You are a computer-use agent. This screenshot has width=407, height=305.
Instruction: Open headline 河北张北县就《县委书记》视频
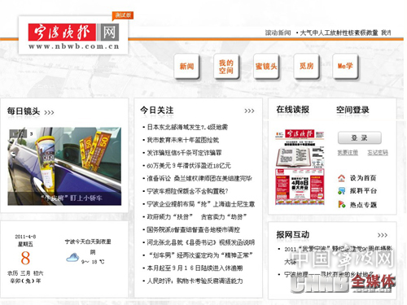pyautogui.click(x=201, y=242)
